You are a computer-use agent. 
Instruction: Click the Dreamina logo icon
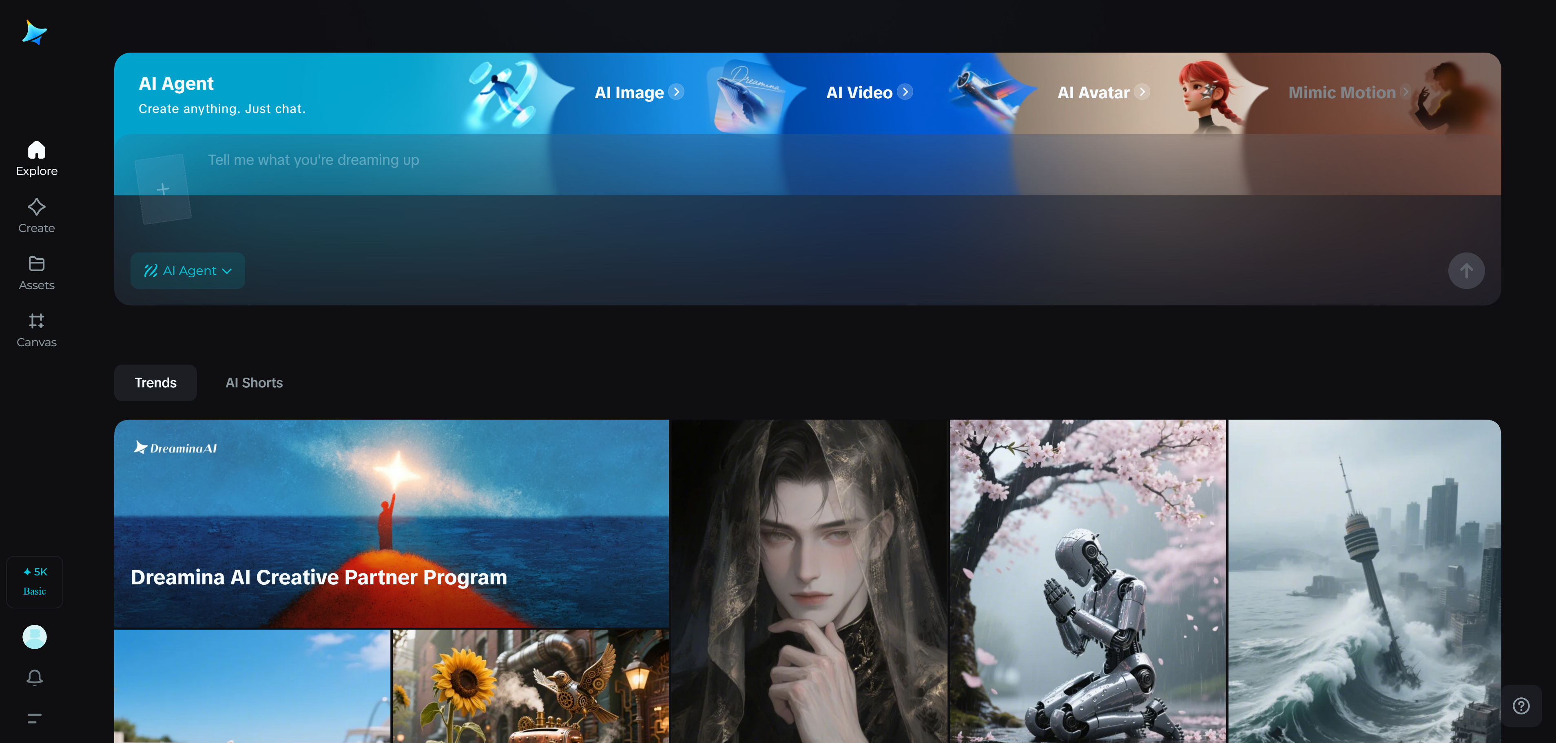(x=34, y=33)
